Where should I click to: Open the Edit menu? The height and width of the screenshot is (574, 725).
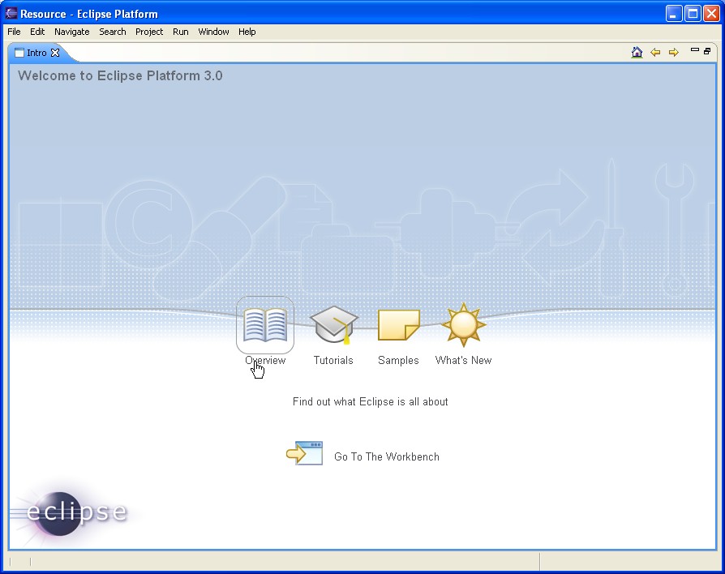click(x=37, y=32)
